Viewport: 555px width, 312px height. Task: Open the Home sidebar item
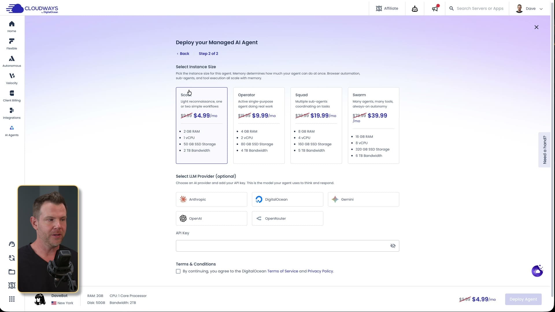pyautogui.click(x=12, y=27)
